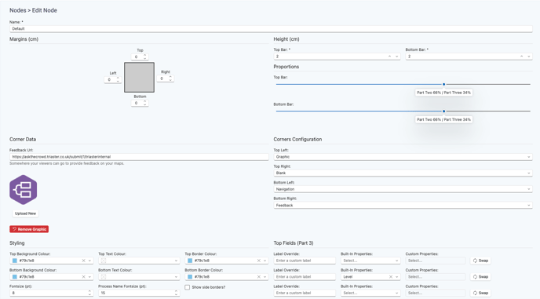Decrease the Top margin value
The image size is (540, 299).
tap(144, 58)
